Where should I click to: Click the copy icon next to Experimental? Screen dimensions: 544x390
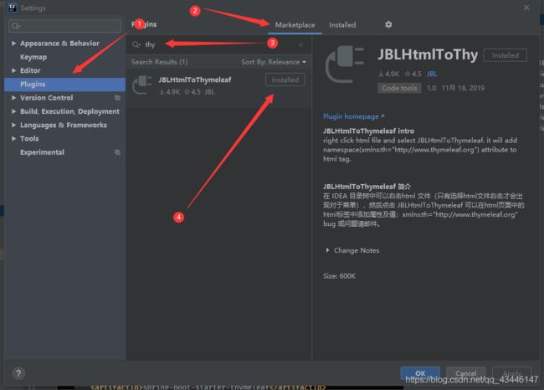tap(117, 152)
